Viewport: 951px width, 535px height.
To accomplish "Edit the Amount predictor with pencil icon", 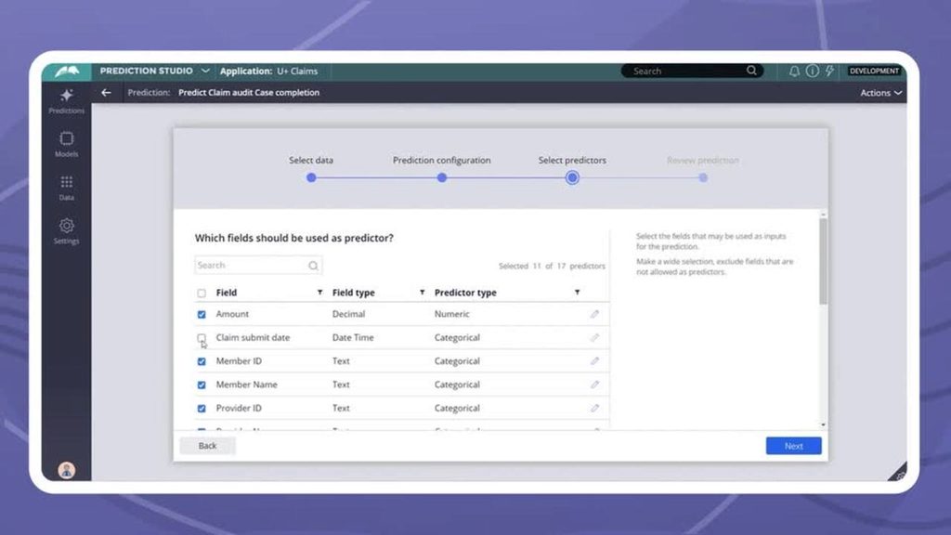I will pos(594,314).
